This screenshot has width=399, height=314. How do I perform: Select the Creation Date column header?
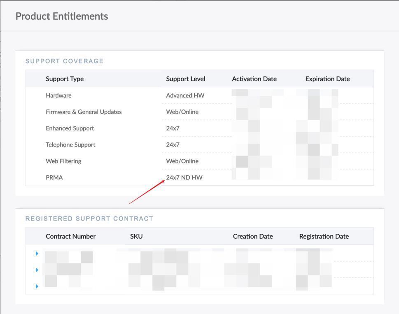(253, 236)
